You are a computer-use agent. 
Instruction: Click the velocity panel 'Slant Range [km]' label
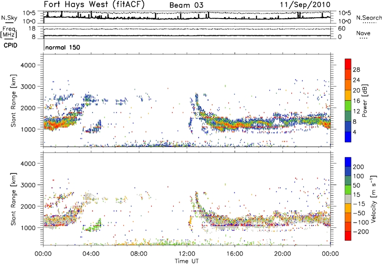coord(13,199)
